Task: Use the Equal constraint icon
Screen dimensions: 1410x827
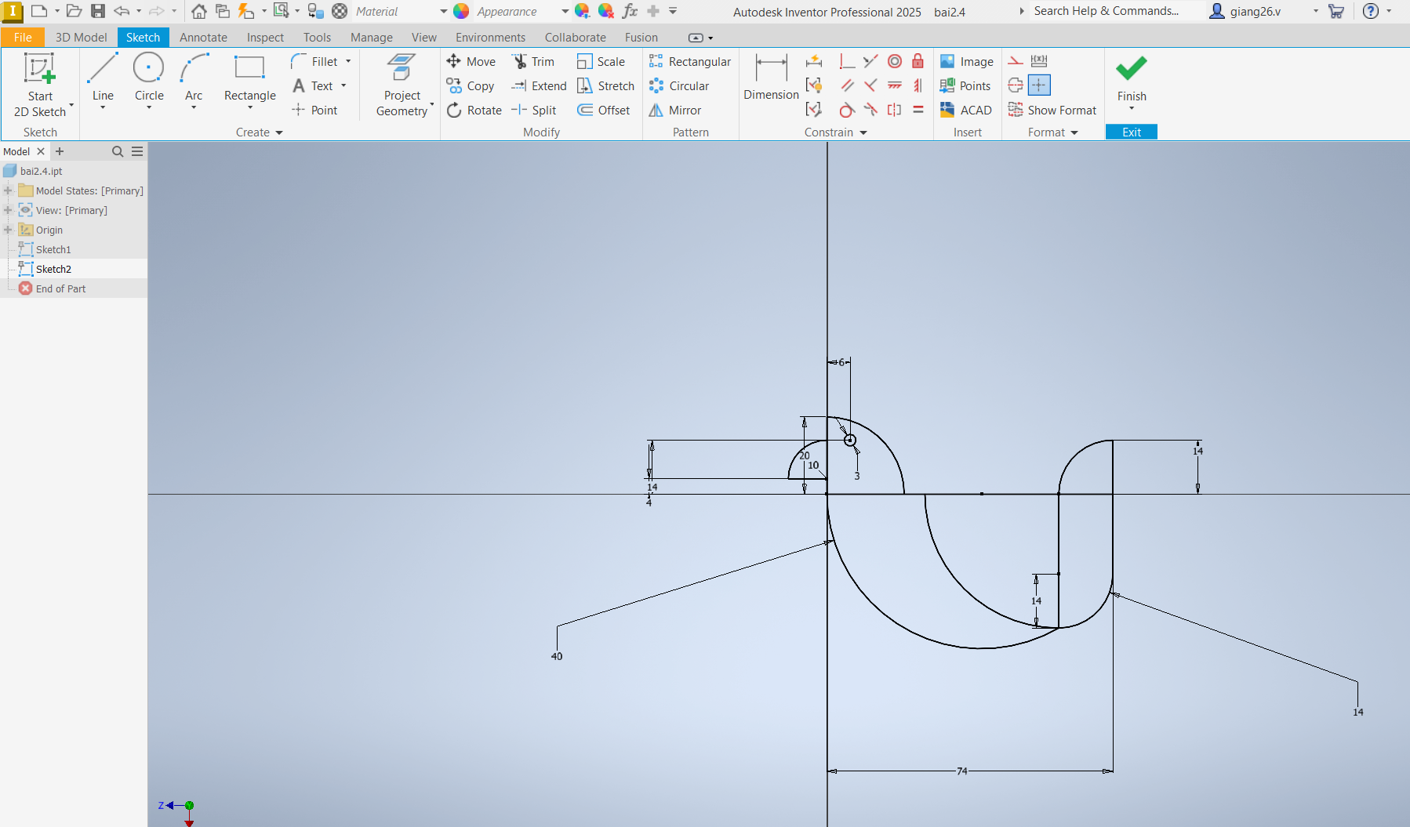Action: point(918,111)
